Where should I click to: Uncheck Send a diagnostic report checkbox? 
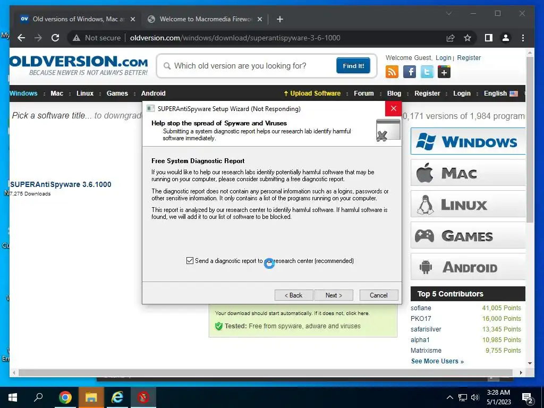tap(190, 260)
